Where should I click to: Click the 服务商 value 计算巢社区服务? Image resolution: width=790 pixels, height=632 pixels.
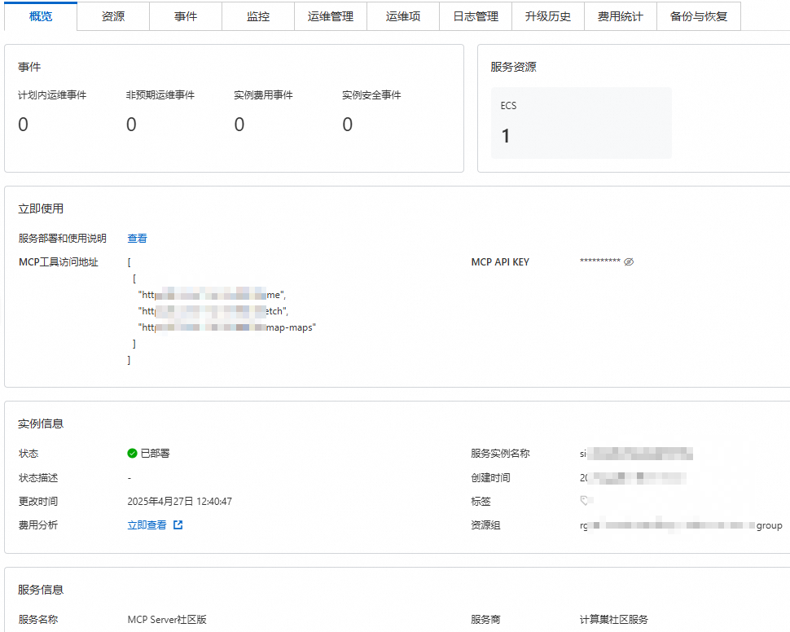tap(613, 620)
